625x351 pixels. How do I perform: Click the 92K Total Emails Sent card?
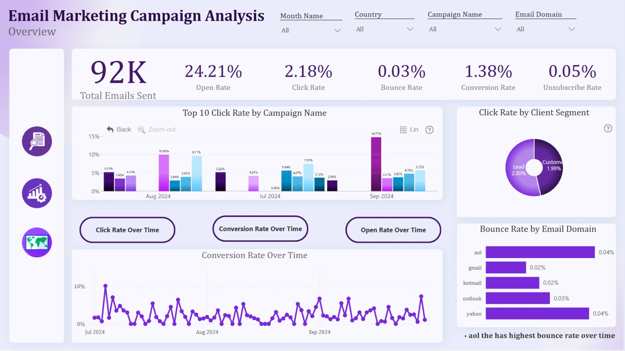[118, 79]
